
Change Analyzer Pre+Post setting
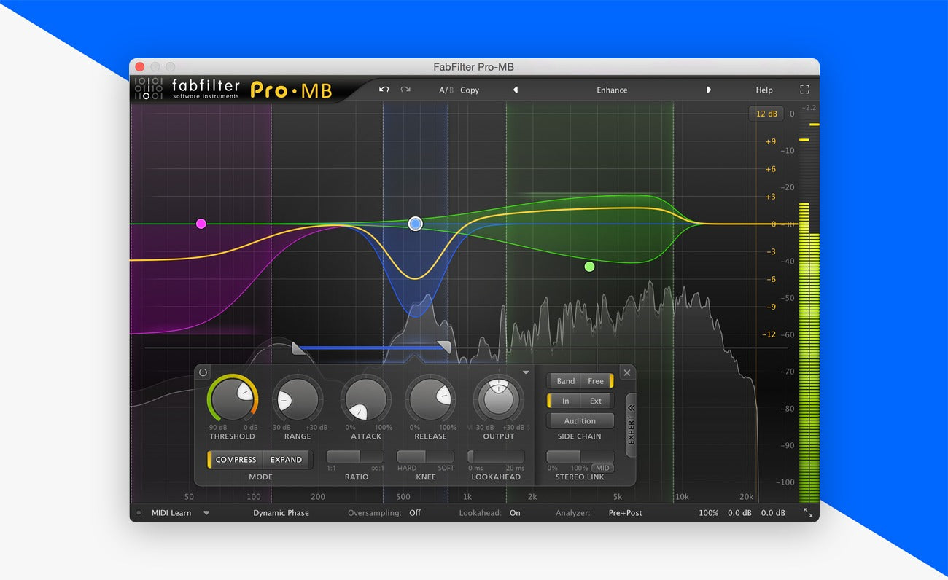[626, 513]
